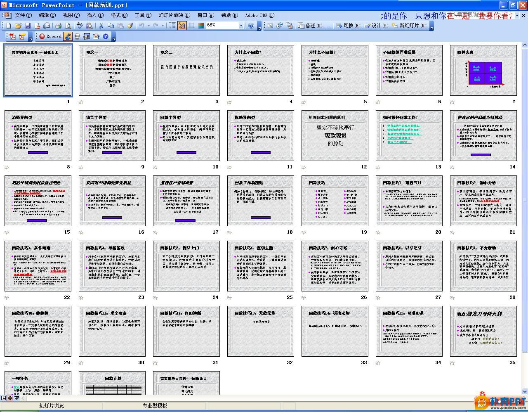Open Print Preview magnifier icon
The width and height of the screenshot is (528, 412).
pos(68,26)
